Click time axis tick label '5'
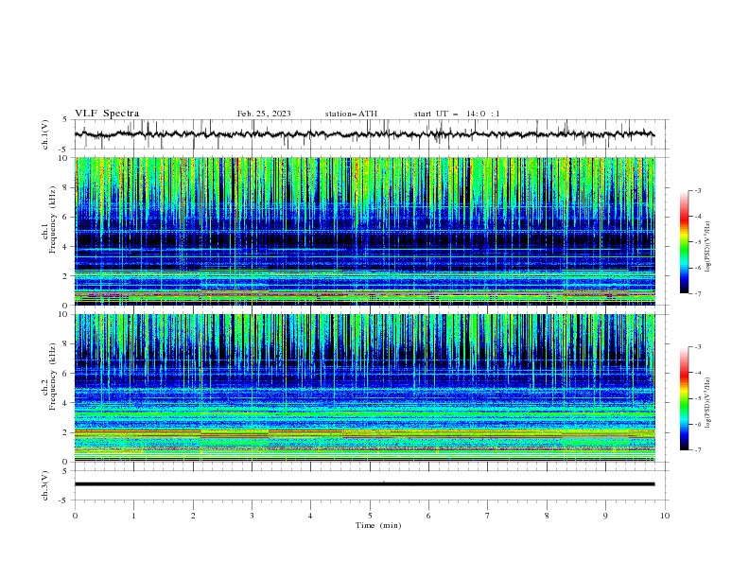 click(x=370, y=516)
